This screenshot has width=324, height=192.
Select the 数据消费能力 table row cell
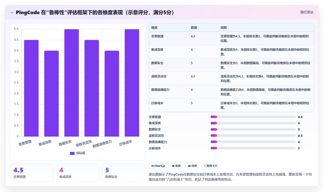(x=160, y=90)
